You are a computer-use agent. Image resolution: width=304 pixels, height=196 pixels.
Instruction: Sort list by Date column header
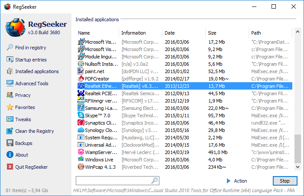point(184,33)
